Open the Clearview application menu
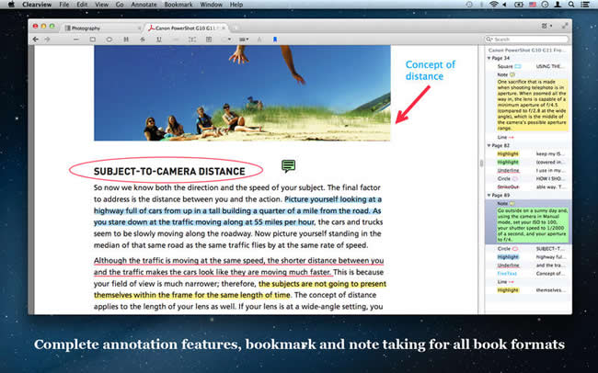Viewport: 598px width, 373px height. pyautogui.click(x=37, y=5)
